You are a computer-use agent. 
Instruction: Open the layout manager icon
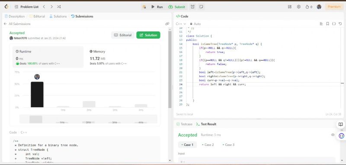coord(290,7)
